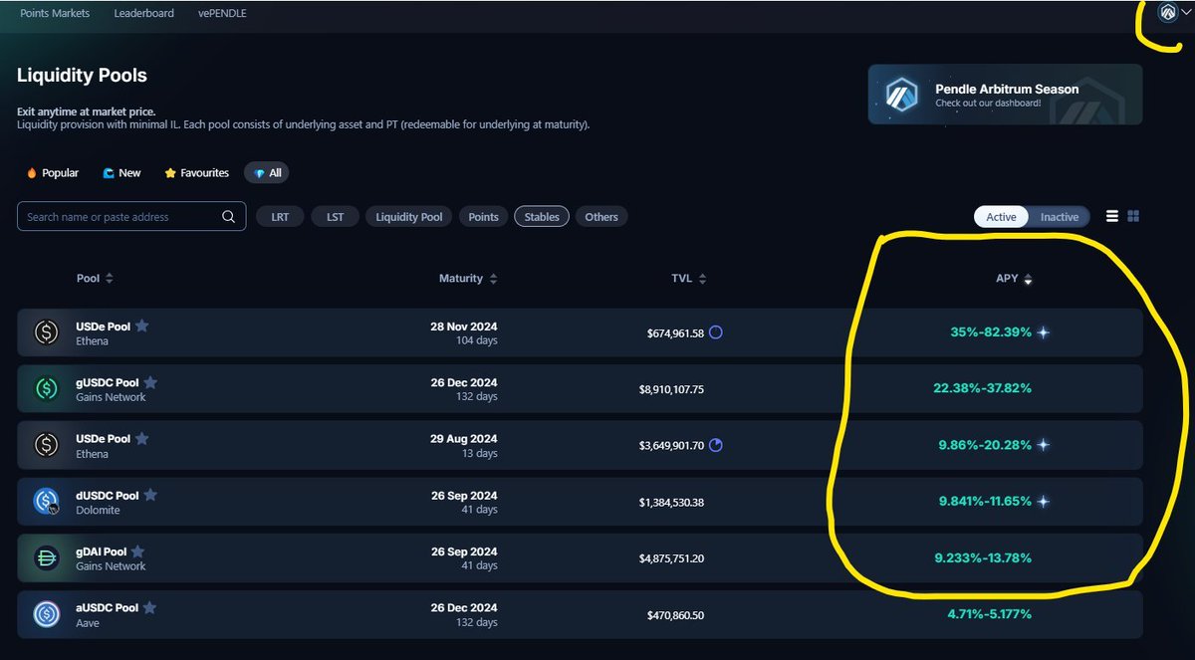The height and width of the screenshot is (660, 1195).
Task: Toggle the Stables category filter
Action: (x=542, y=216)
